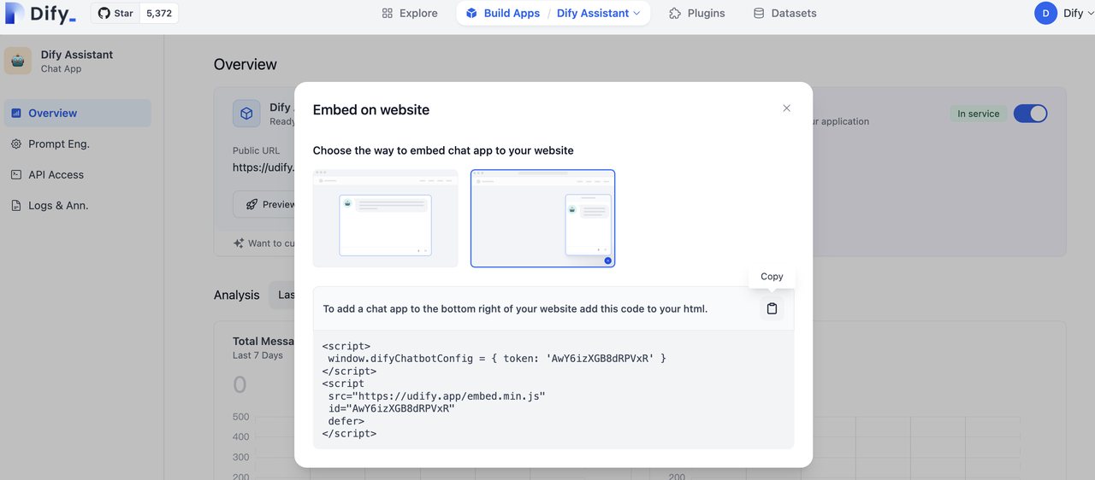Go to the Explore tab
Image resolution: width=1095 pixels, height=480 pixels.
pyautogui.click(x=410, y=14)
